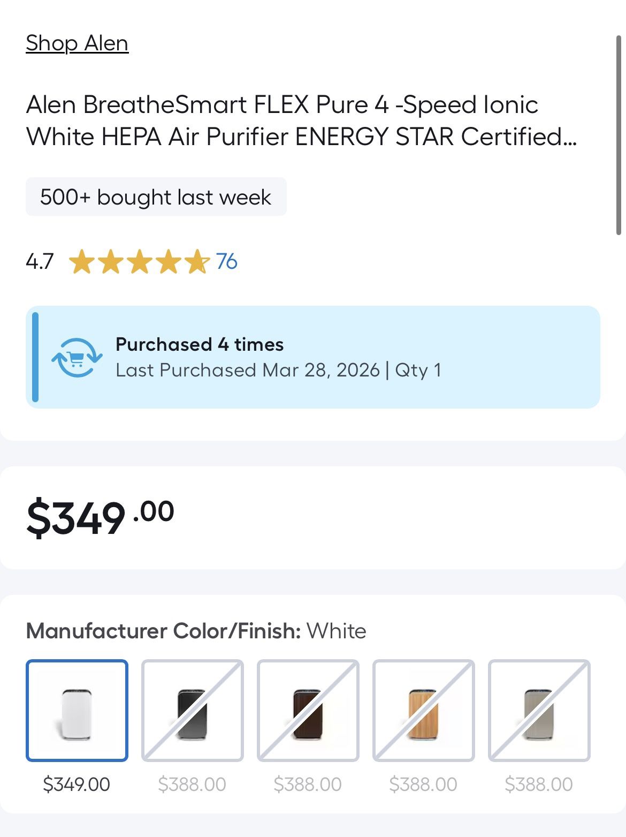Click the reorder cart icon
This screenshot has width=626, height=837.
click(x=77, y=357)
